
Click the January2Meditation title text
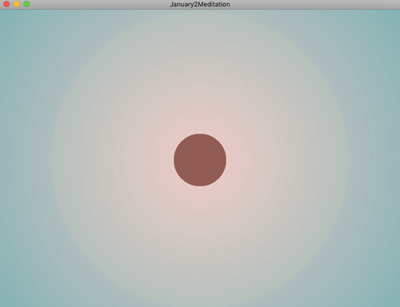click(200, 4)
